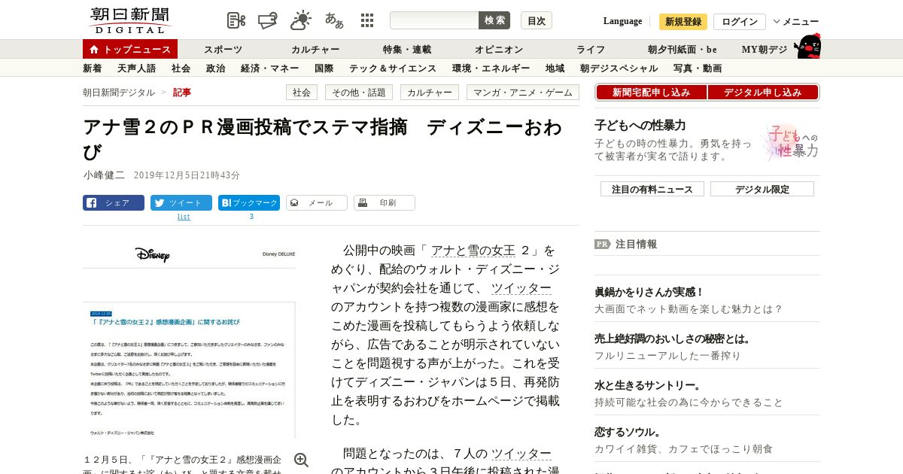Image resolution: width=903 pixels, height=474 pixels.
Task: Click the マンガ・アニメ・ゲーム article tag
Action: [523, 93]
